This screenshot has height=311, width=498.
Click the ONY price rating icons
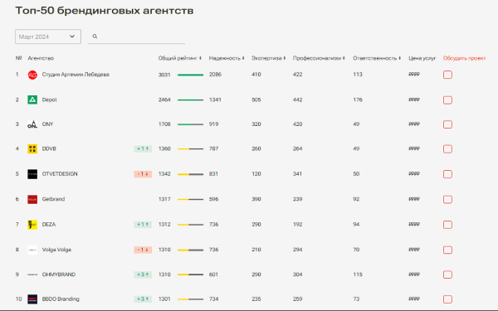click(414, 124)
